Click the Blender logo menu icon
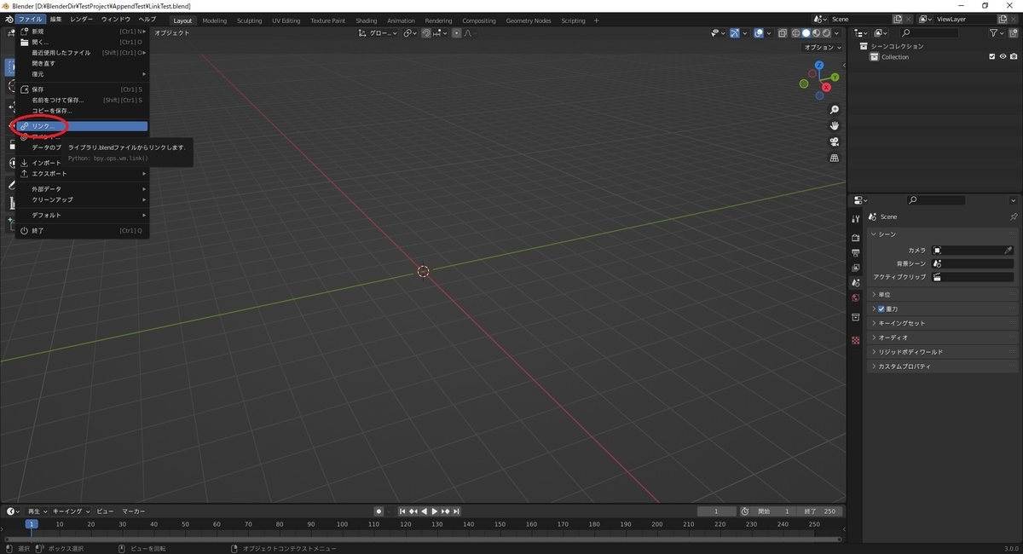The width and height of the screenshot is (1023, 554). tap(8, 19)
